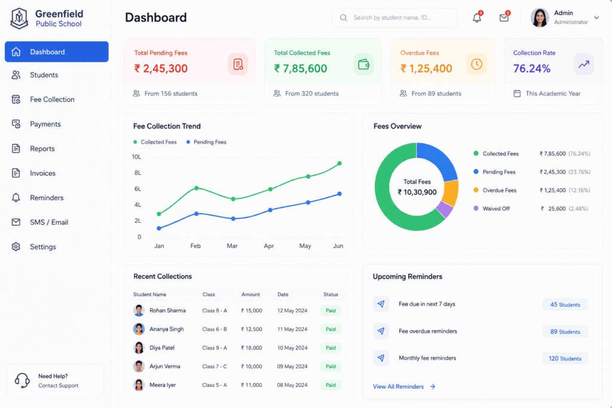Toggle Collected Fees legend in trend chart
612x408 pixels.
tap(155, 142)
